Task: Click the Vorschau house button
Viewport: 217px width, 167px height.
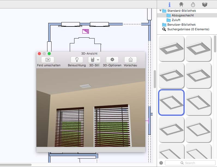Action: pyautogui.click(x=131, y=60)
